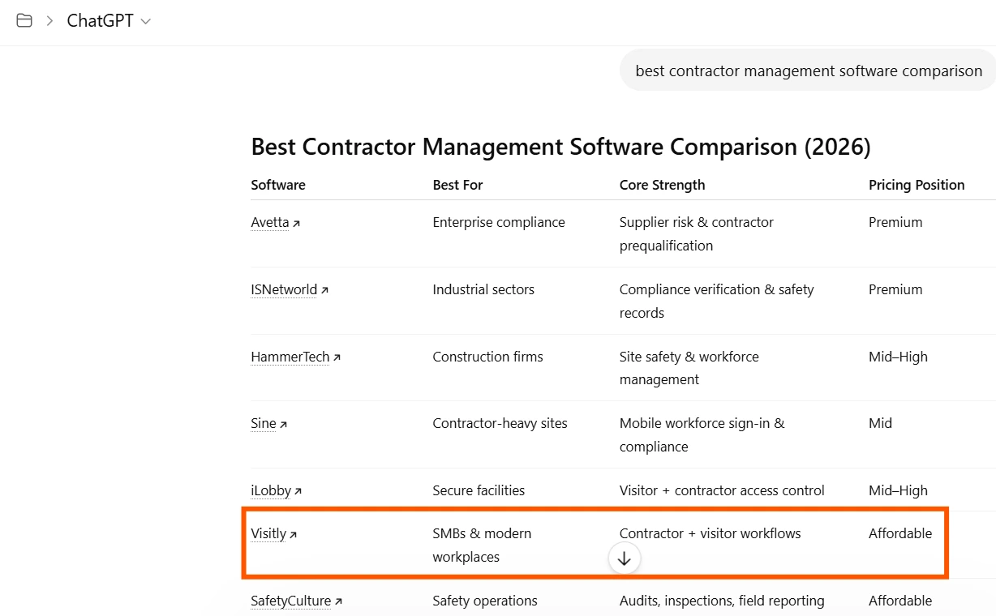Click the external arrow icon next to Avetta

[296, 223]
